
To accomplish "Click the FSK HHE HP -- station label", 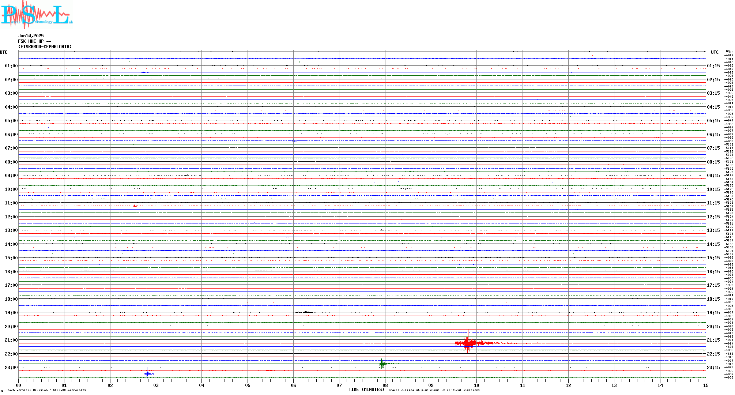I will point(35,41).
